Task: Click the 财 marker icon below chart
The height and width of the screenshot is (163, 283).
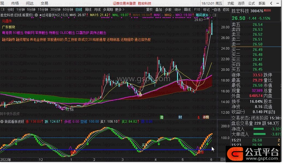Action: (180, 117)
